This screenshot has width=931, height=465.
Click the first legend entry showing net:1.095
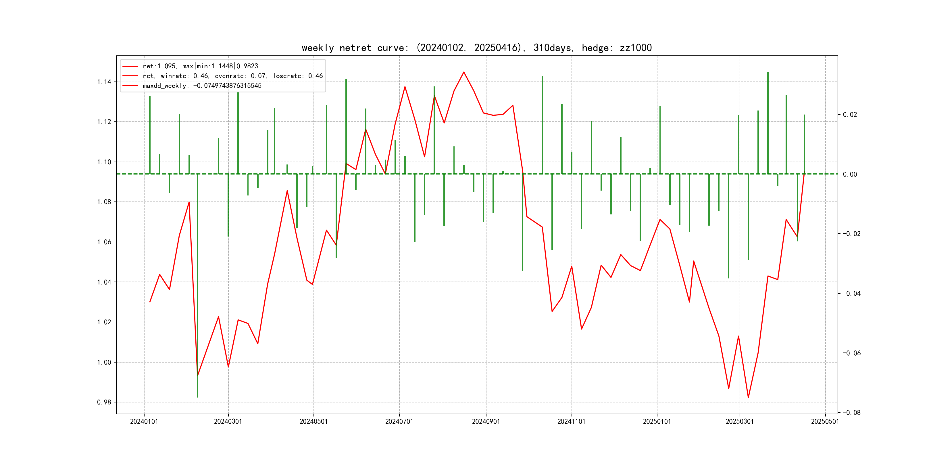[x=200, y=66]
